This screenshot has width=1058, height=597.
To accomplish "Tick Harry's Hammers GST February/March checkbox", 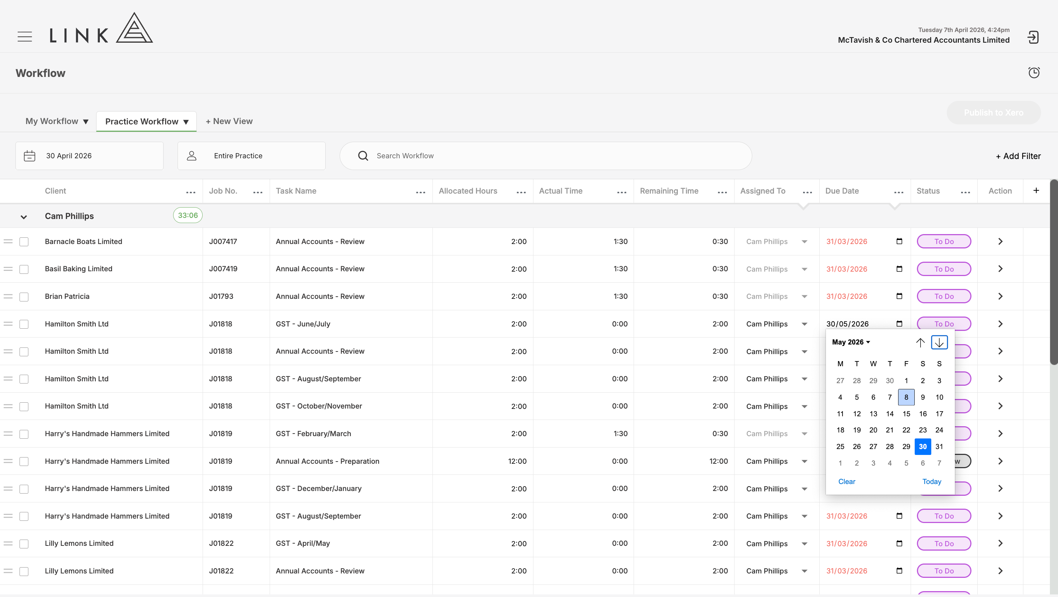I will coord(24,434).
